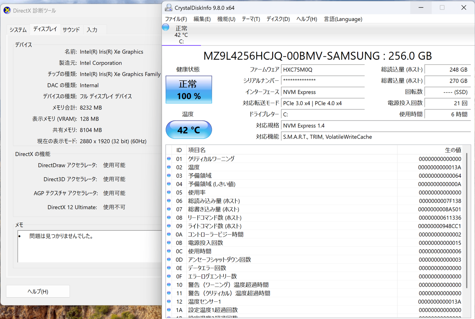Click the status dot for 01 クリティカルワーニング

169,159
